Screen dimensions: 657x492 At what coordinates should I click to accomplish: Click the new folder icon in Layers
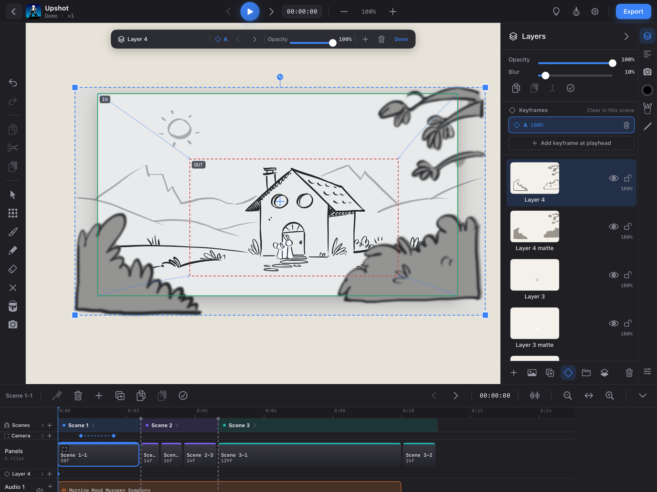coord(586,373)
